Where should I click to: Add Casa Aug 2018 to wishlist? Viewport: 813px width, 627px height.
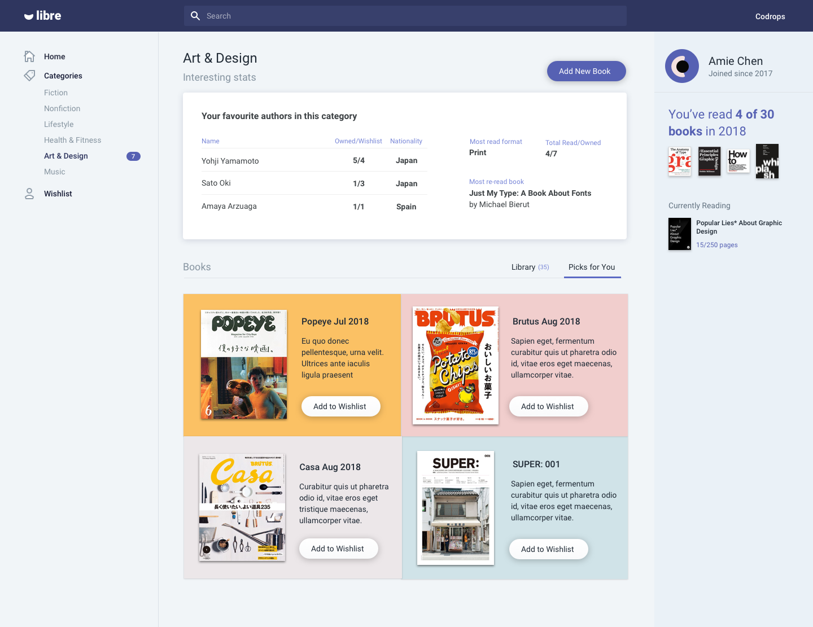[x=338, y=549]
